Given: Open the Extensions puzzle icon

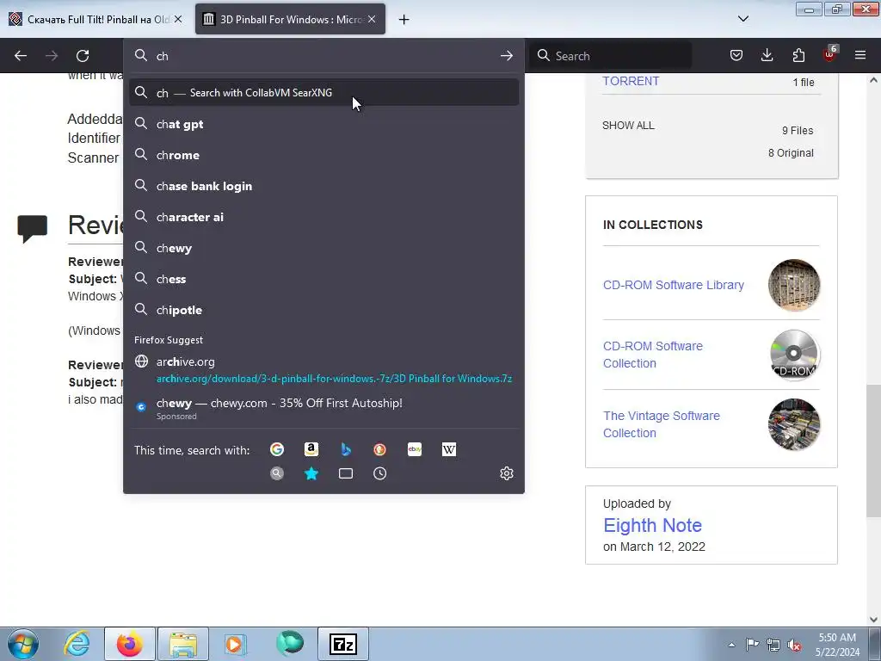Looking at the screenshot, I should click(x=798, y=55).
